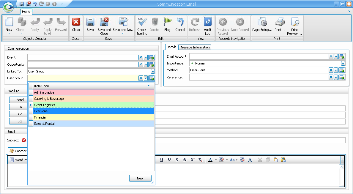The height and width of the screenshot is (194, 353).
Task: Collapse the User Group dropdown arrow
Action: (146, 78)
